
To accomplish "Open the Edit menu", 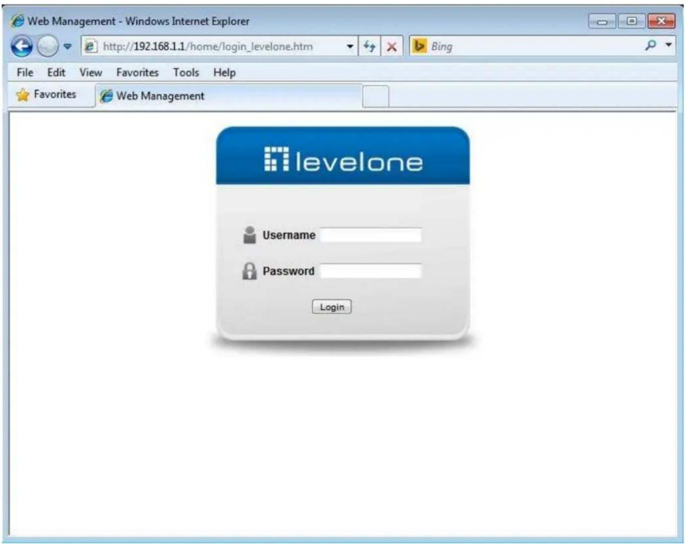I will pyautogui.click(x=56, y=72).
